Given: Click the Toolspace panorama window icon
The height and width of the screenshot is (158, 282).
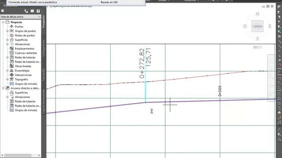Looking at the screenshot, I should (32, 11).
